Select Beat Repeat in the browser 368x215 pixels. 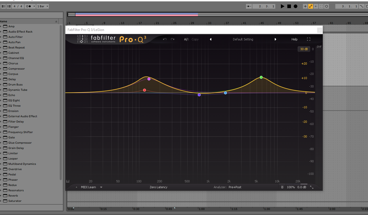pos(16,48)
